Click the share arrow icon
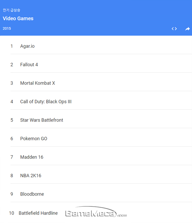This screenshot has height=223, width=192. click(x=187, y=29)
